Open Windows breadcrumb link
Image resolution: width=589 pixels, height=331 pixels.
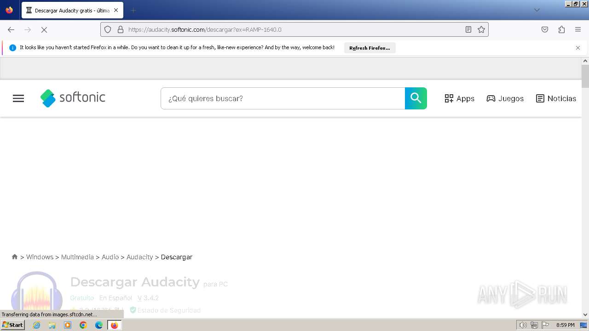(x=40, y=257)
